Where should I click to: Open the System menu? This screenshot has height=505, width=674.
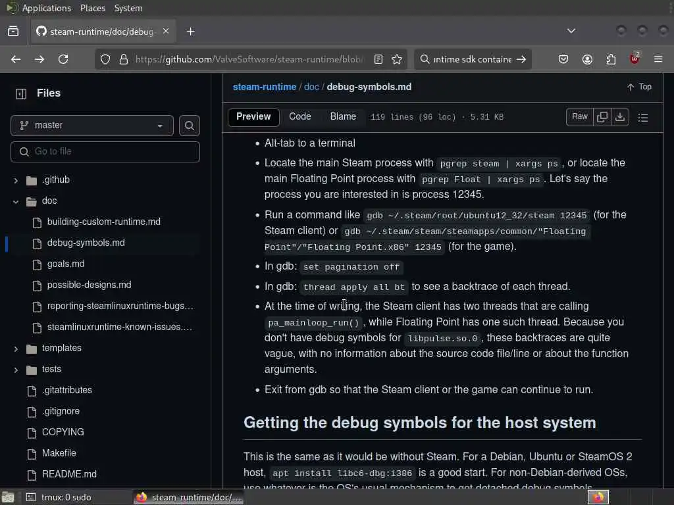(128, 8)
